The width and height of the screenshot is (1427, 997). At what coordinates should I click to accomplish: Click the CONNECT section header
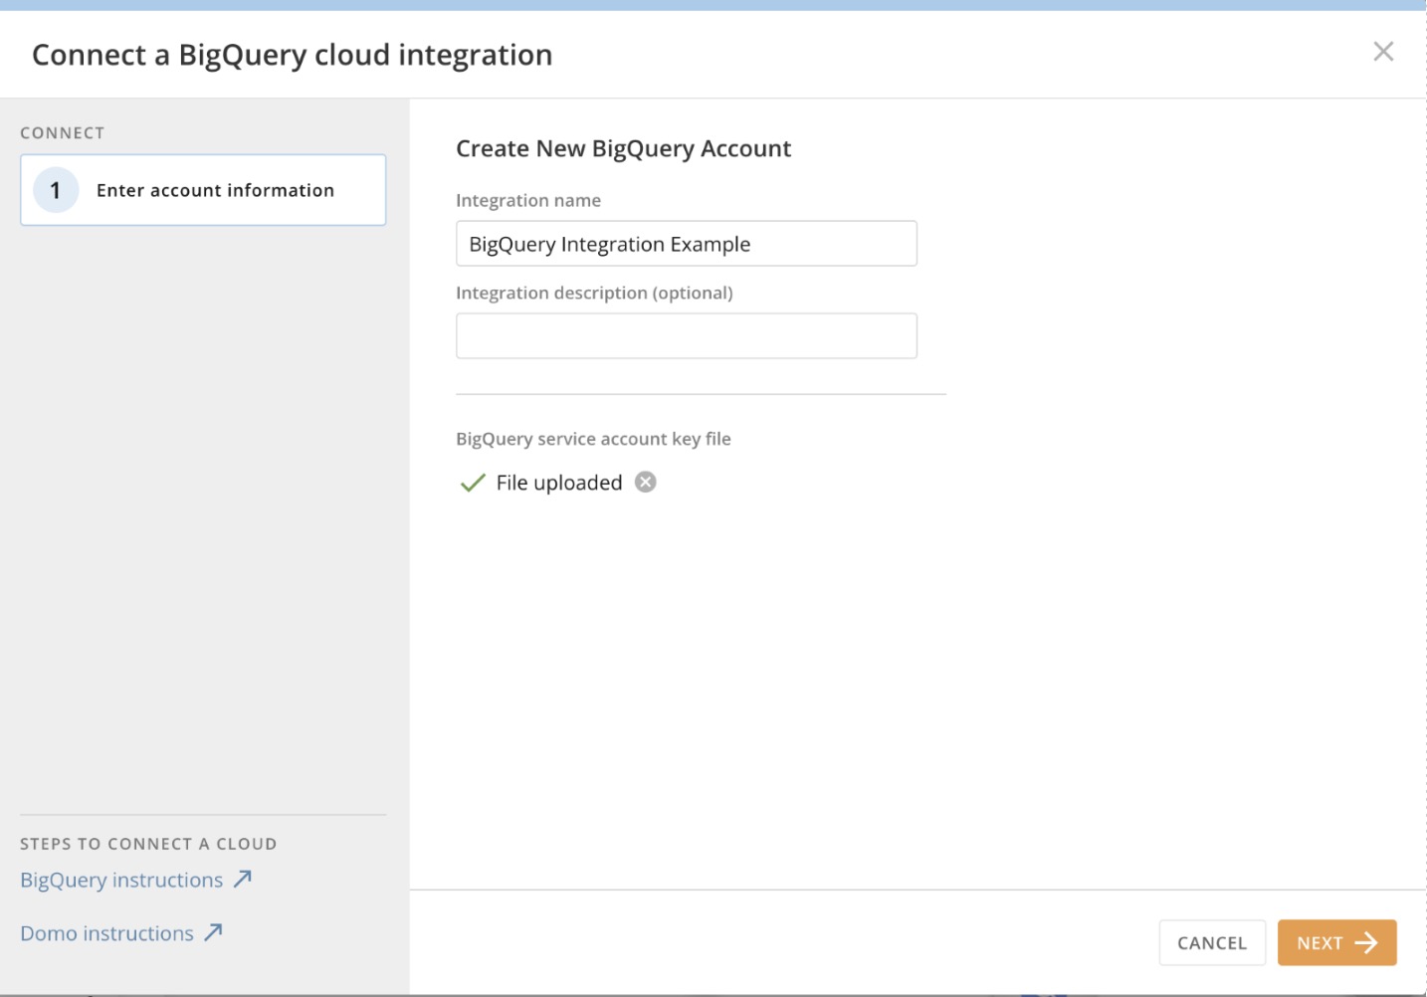[x=62, y=131]
